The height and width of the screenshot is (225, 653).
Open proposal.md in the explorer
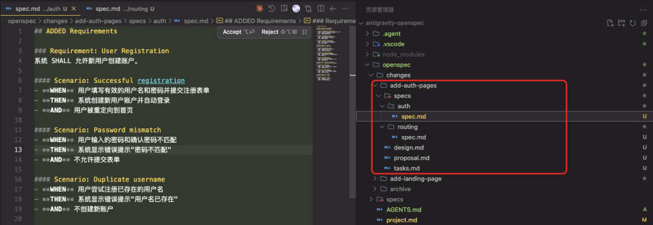tap(412, 158)
